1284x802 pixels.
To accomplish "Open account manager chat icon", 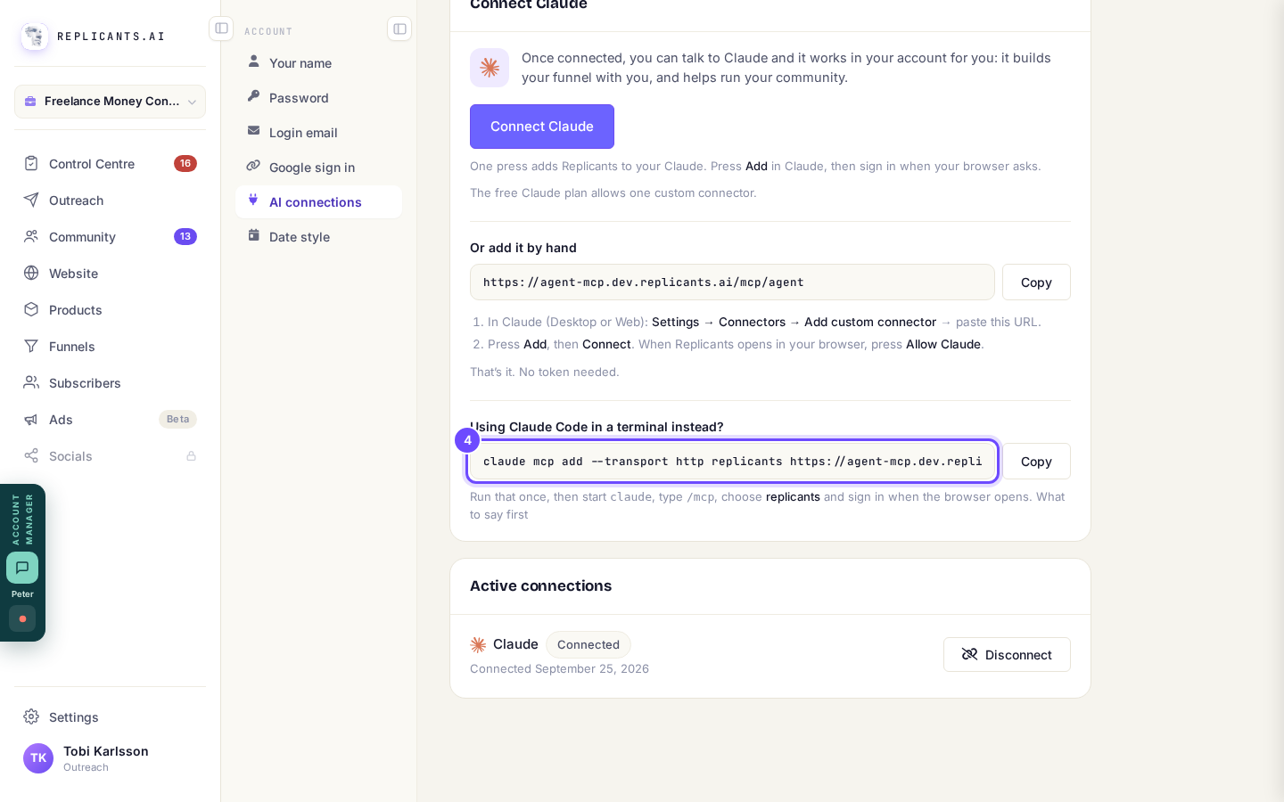I will [x=22, y=568].
